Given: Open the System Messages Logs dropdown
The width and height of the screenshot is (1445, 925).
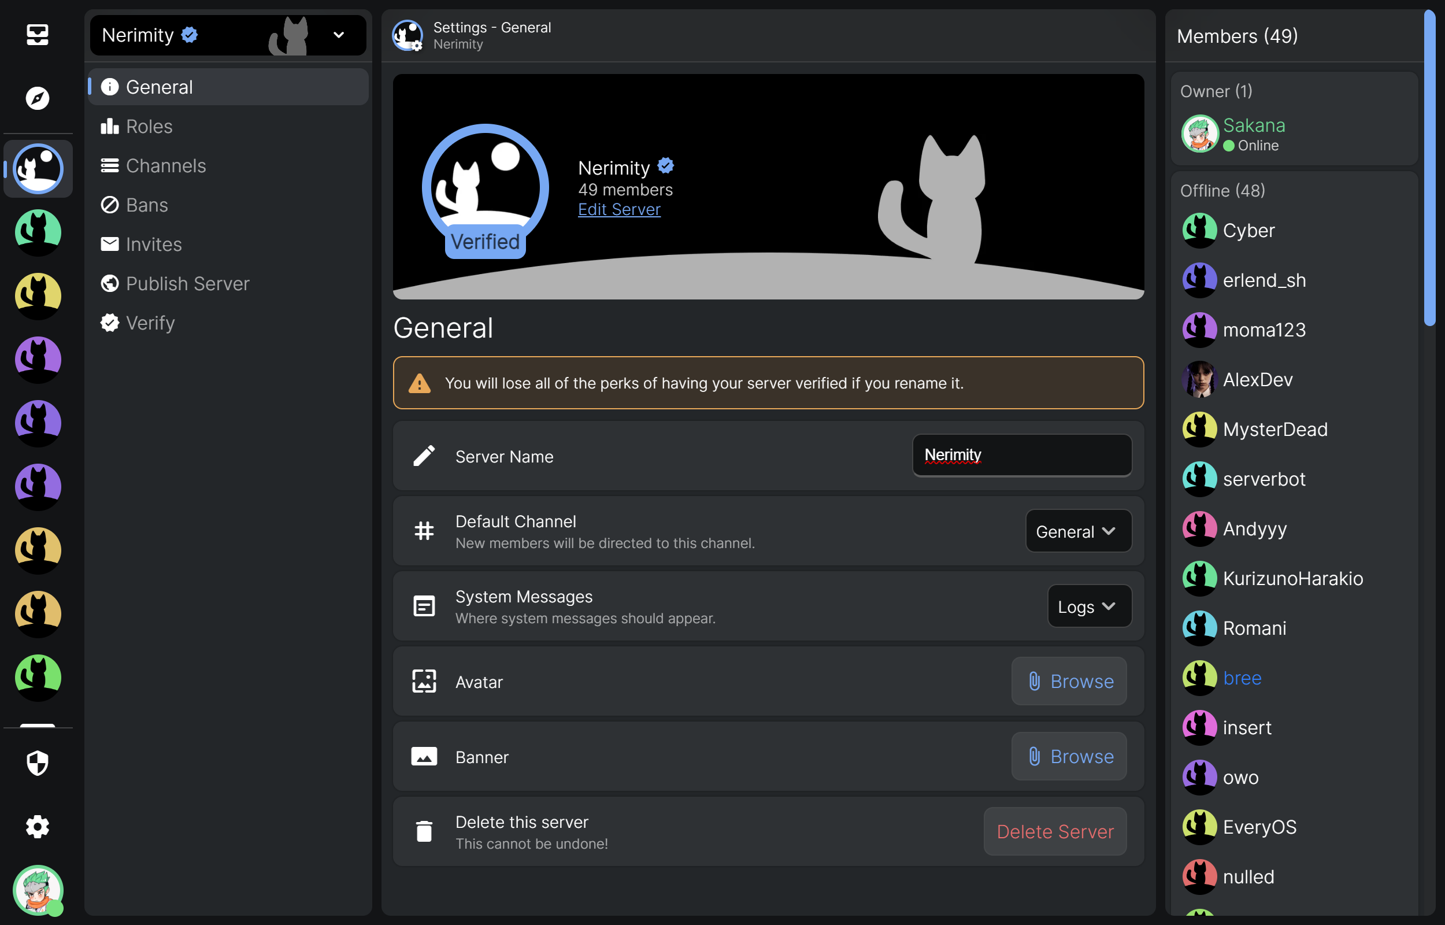Looking at the screenshot, I should tap(1089, 606).
